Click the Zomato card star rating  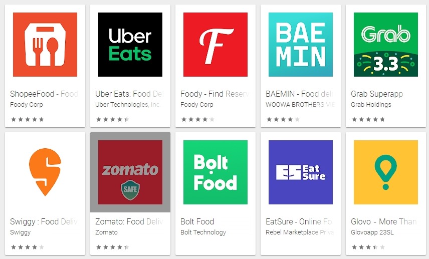point(113,247)
